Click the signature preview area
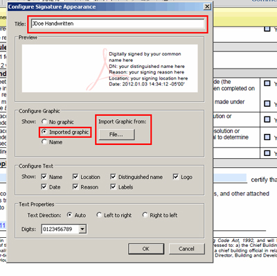The height and width of the screenshot is (276, 277). 110,69
